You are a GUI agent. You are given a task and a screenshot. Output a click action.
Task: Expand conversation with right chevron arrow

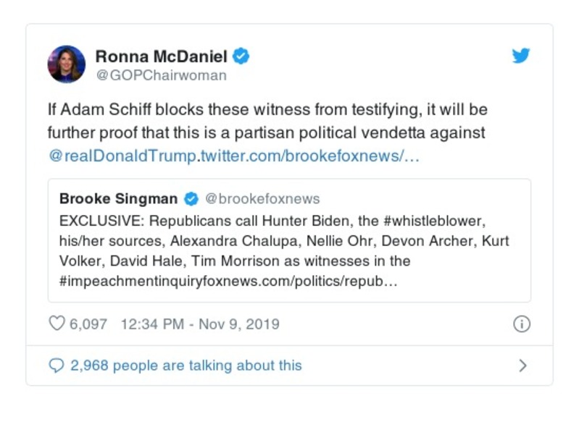(523, 366)
